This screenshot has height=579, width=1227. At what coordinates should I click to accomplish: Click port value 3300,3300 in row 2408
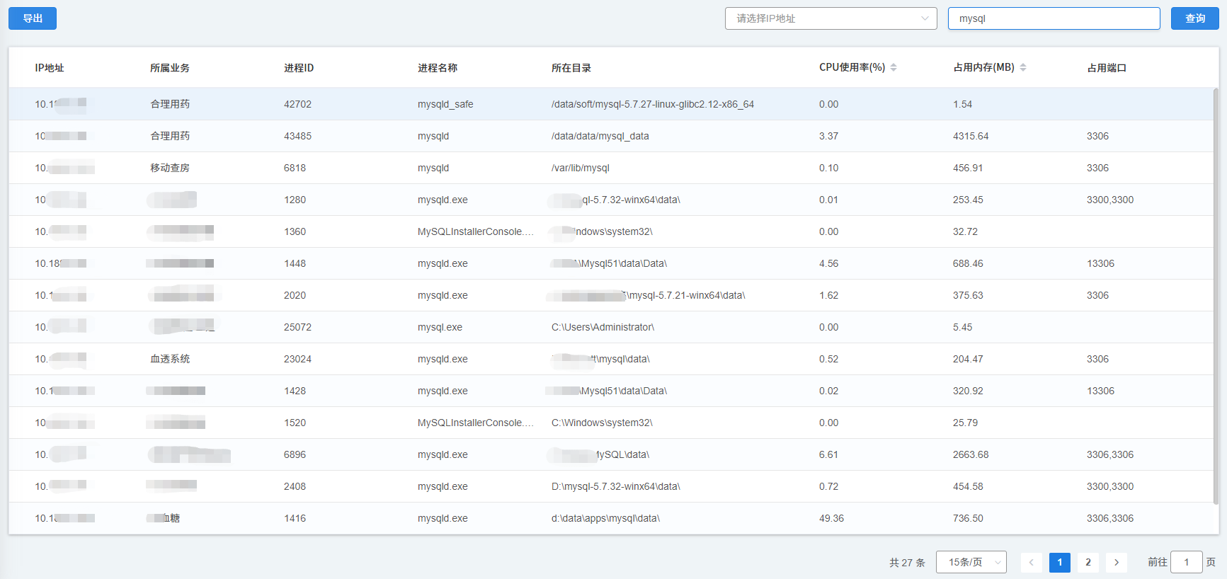1110,486
